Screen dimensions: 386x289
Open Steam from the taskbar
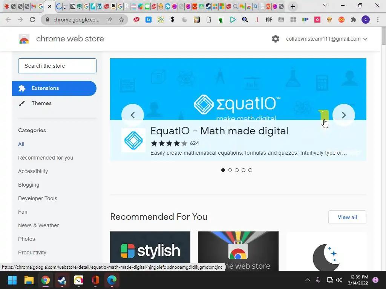[62, 280]
